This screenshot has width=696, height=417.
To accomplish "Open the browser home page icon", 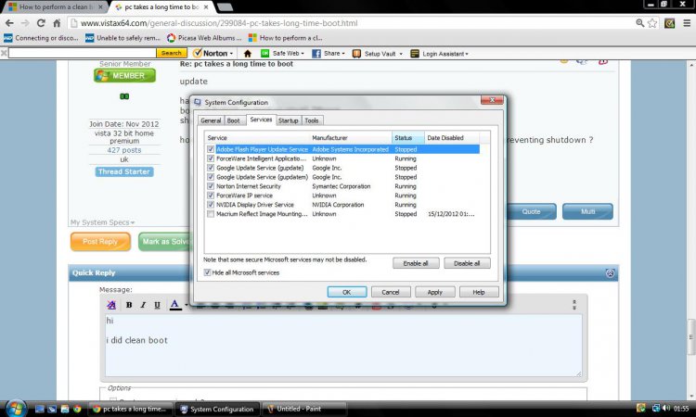I will click(x=57, y=23).
